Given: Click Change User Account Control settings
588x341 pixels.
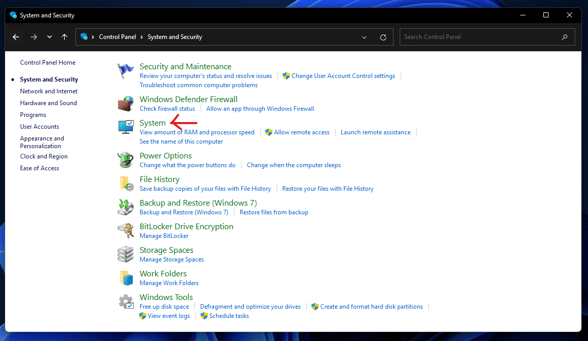Looking at the screenshot, I should click(343, 76).
